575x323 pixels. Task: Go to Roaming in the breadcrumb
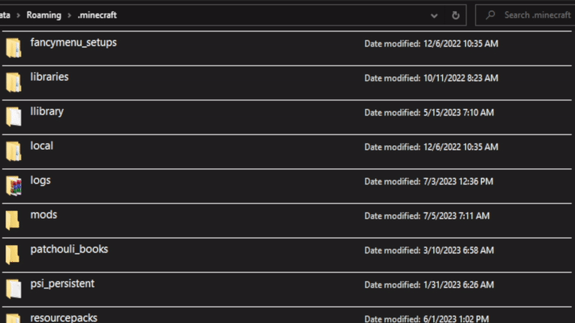(x=43, y=15)
